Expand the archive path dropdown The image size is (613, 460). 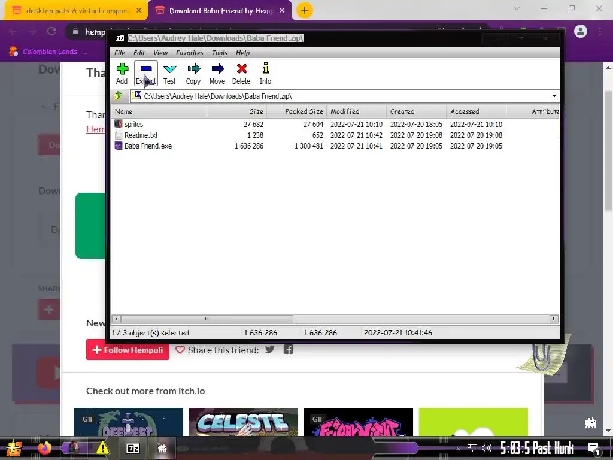554,96
